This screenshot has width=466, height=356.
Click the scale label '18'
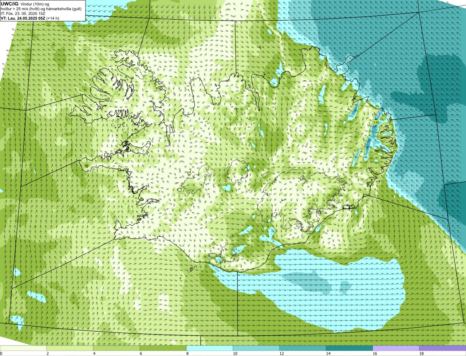point(422,353)
